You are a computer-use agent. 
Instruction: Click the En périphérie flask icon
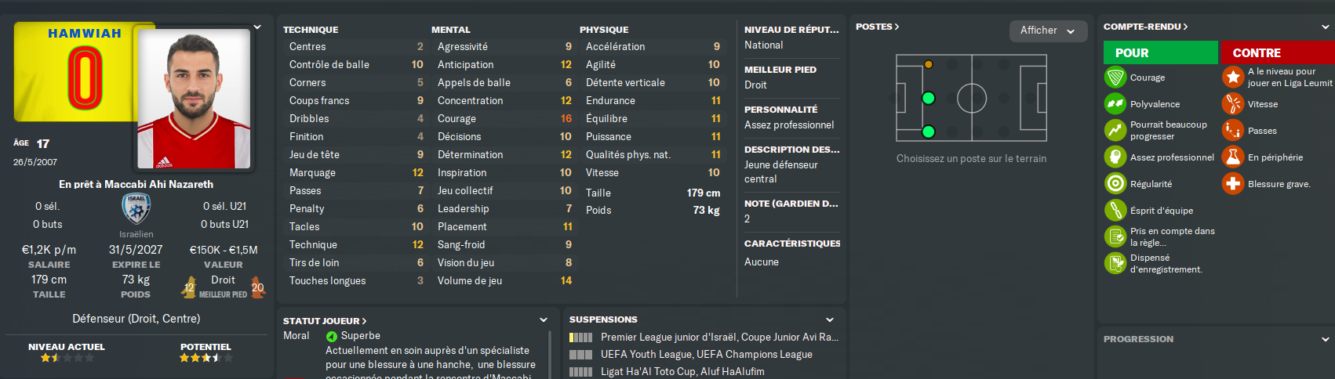1232,157
